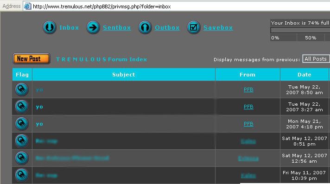
Task: Click date 'Tue May 22, 2007 8:50 am'
Action: click(305, 89)
